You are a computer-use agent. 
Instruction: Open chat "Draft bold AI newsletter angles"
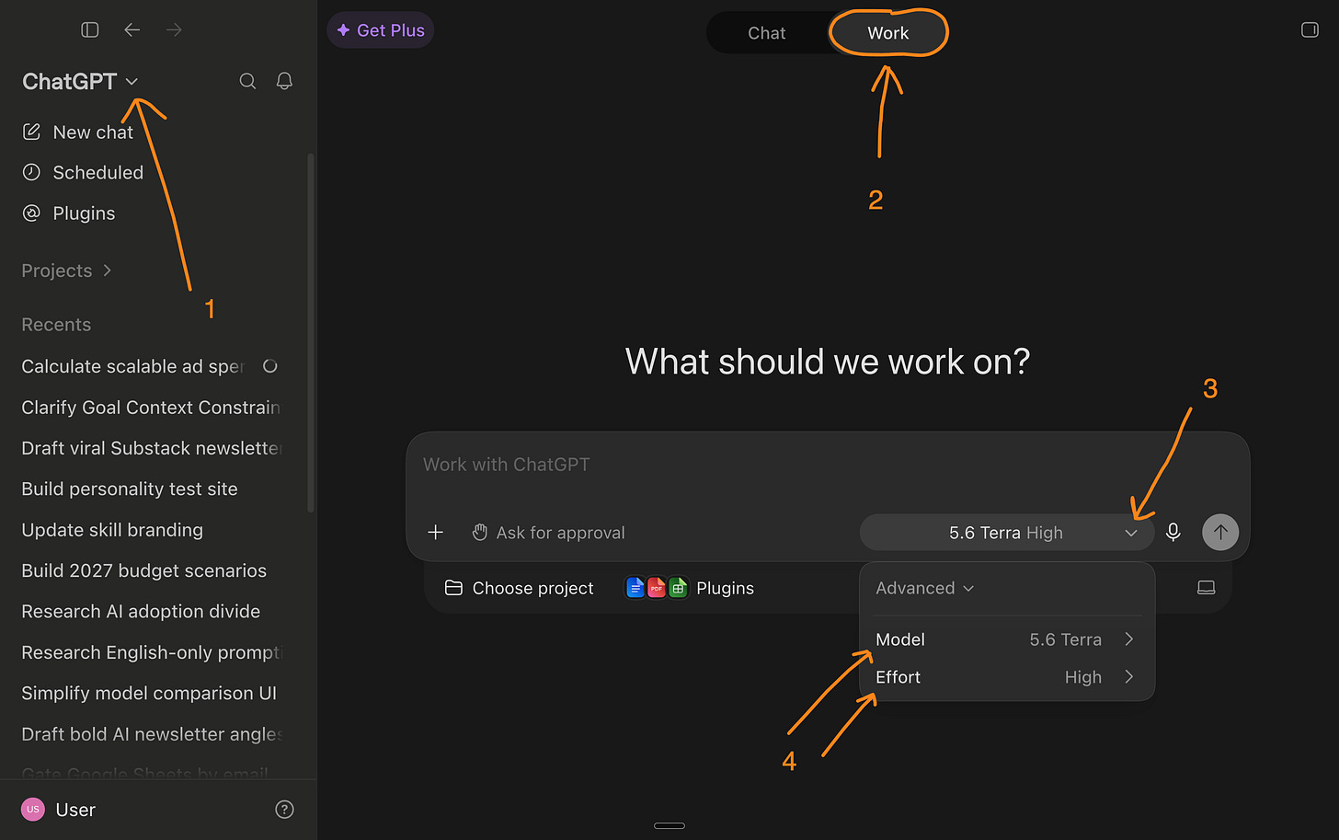(150, 734)
